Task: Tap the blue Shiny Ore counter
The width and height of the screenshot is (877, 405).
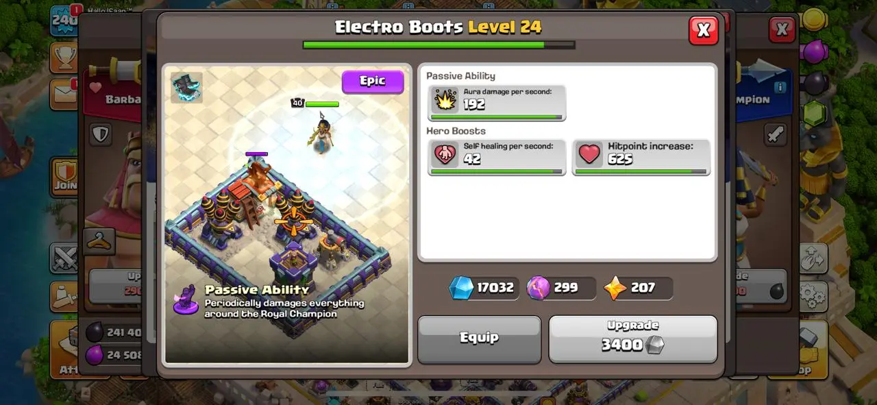Action: (482, 288)
